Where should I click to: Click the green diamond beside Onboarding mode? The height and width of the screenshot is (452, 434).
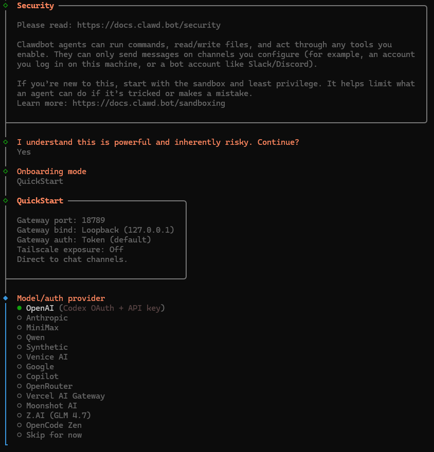(x=6, y=171)
